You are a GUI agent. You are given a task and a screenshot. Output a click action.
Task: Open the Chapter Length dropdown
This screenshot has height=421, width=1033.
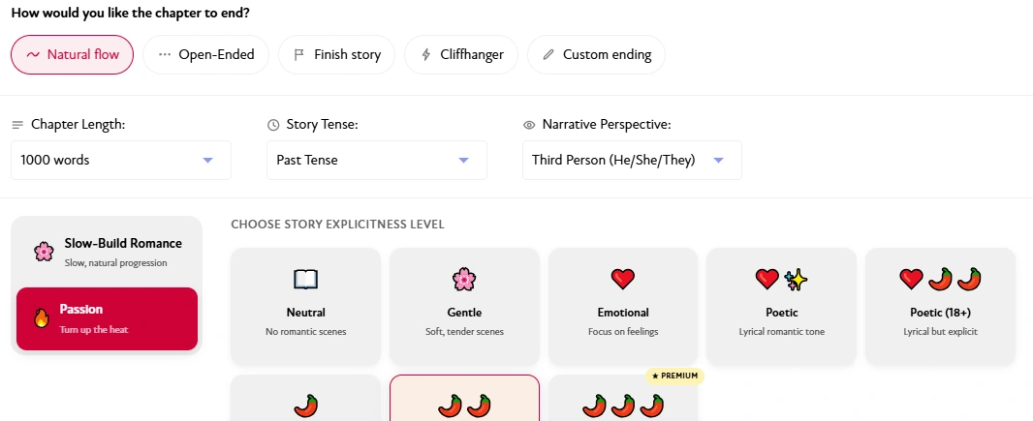[121, 160]
